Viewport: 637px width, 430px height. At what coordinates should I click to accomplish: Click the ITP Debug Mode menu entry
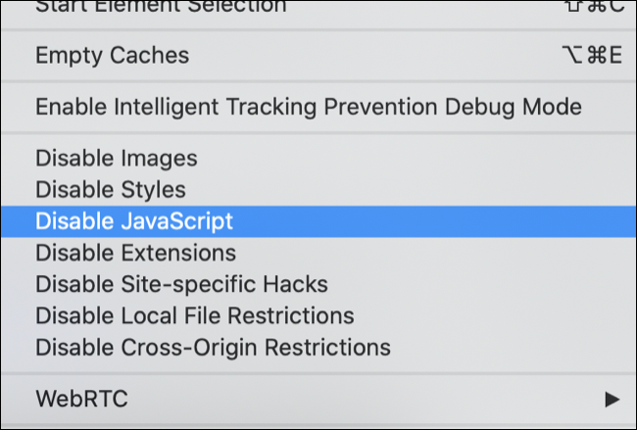(x=309, y=106)
